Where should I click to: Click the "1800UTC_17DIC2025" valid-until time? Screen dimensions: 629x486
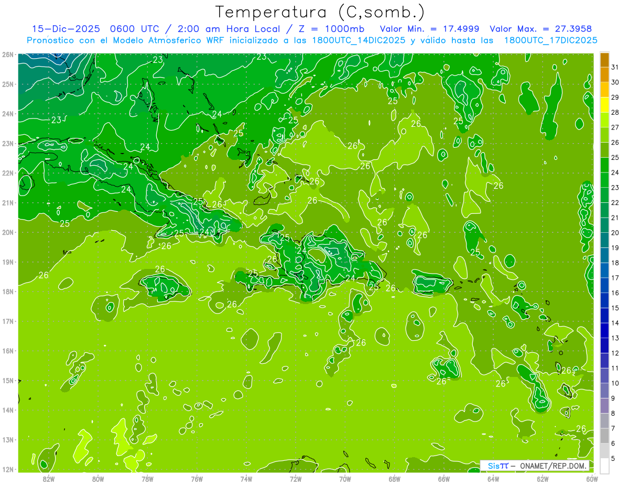[x=550, y=40]
